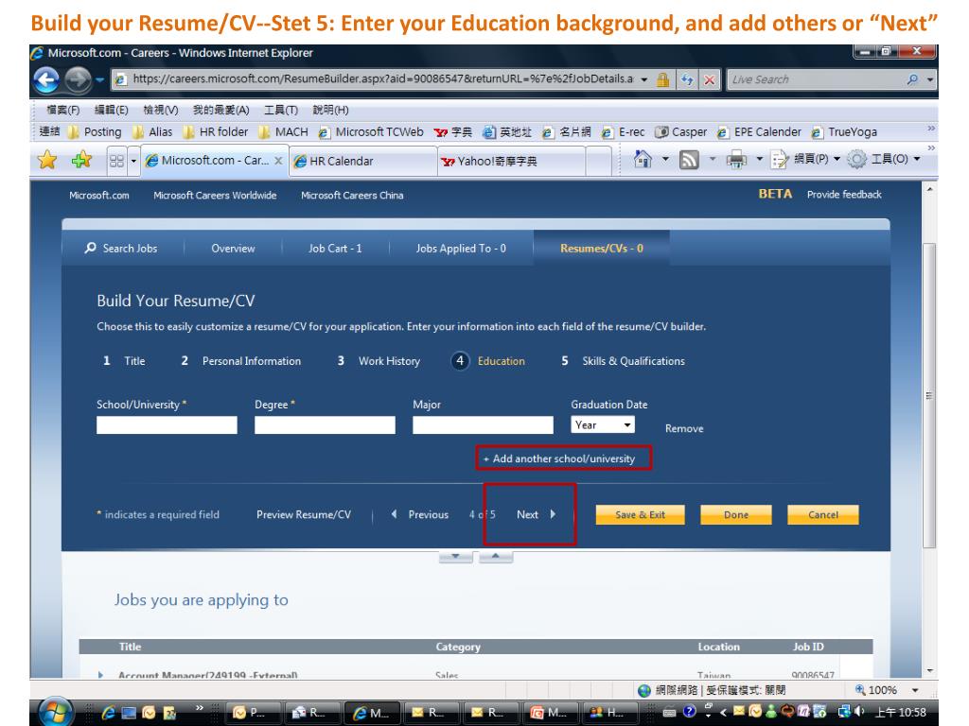
Task: Click the Refresh page icon
Action: (x=687, y=79)
